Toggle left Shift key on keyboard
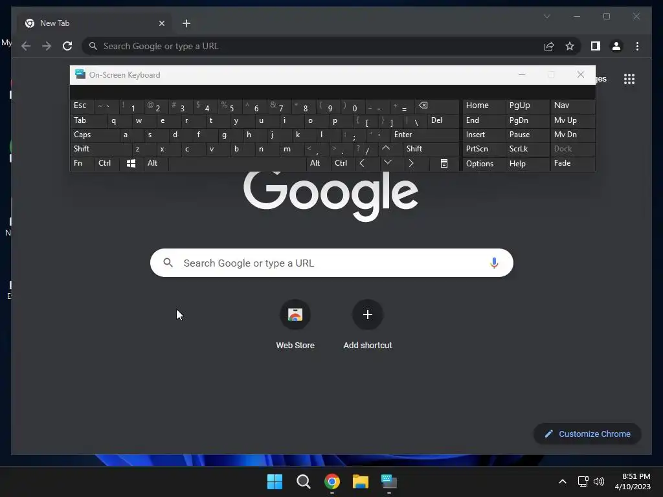This screenshot has width=663, height=497. coord(100,149)
